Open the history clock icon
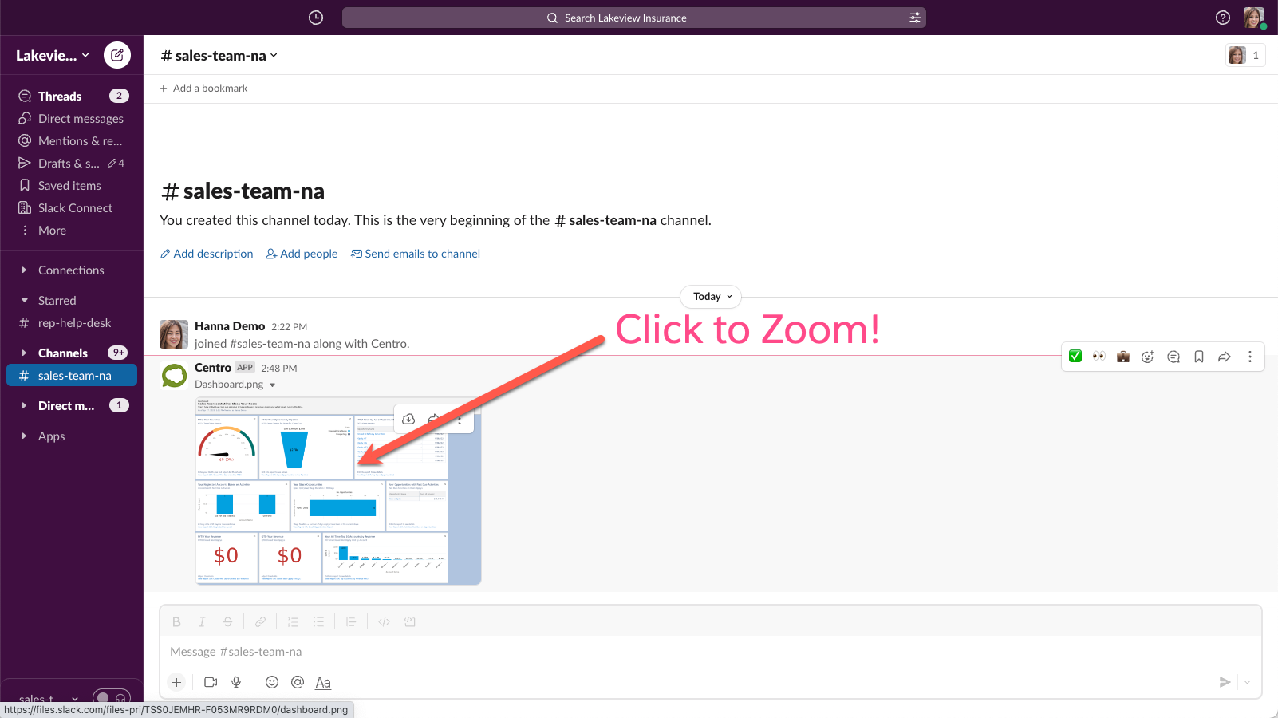 pyautogui.click(x=316, y=18)
